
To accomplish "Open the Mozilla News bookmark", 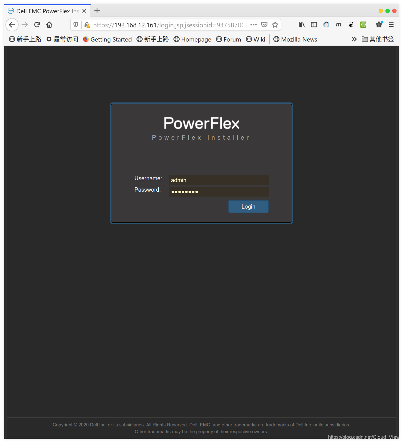I will 295,39.
